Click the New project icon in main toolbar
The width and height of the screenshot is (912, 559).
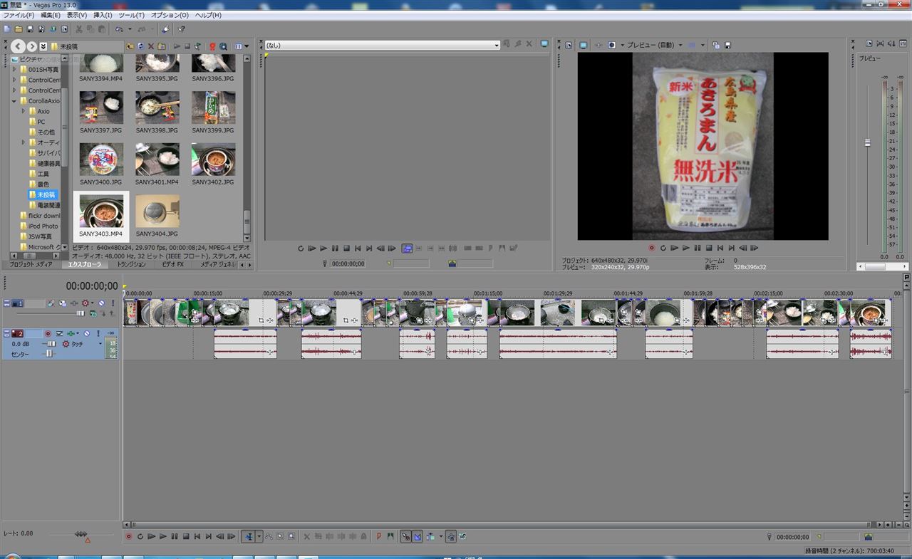coord(8,29)
